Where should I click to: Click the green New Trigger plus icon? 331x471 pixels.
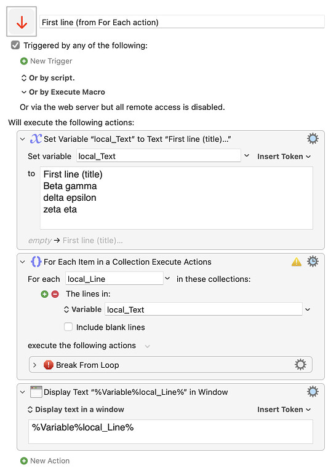click(24, 61)
